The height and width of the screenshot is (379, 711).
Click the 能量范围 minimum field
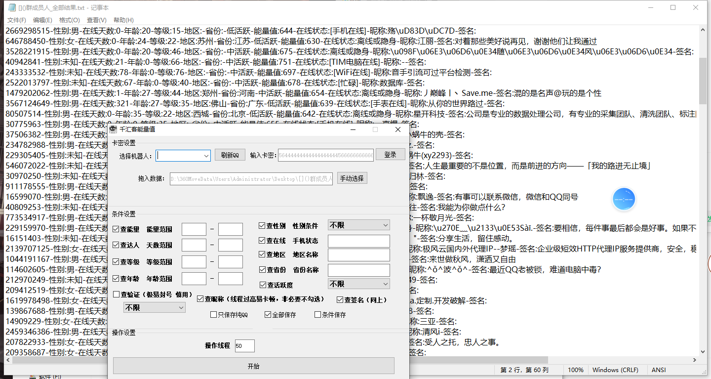tap(194, 229)
